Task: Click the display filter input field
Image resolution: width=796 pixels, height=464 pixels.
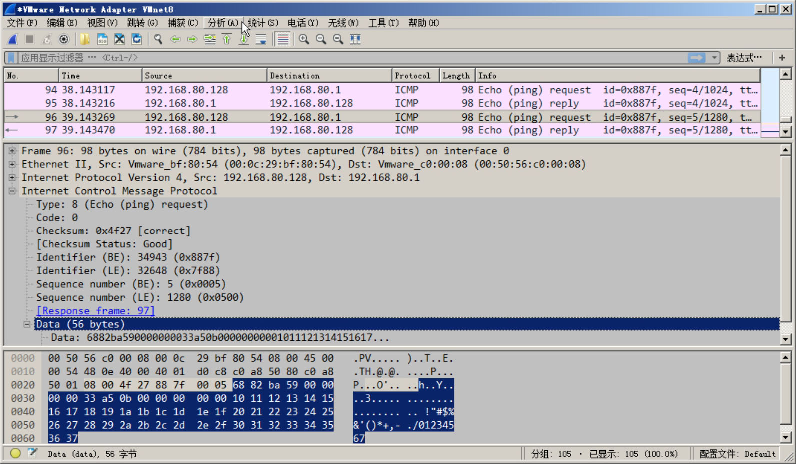Action: (x=352, y=58)
